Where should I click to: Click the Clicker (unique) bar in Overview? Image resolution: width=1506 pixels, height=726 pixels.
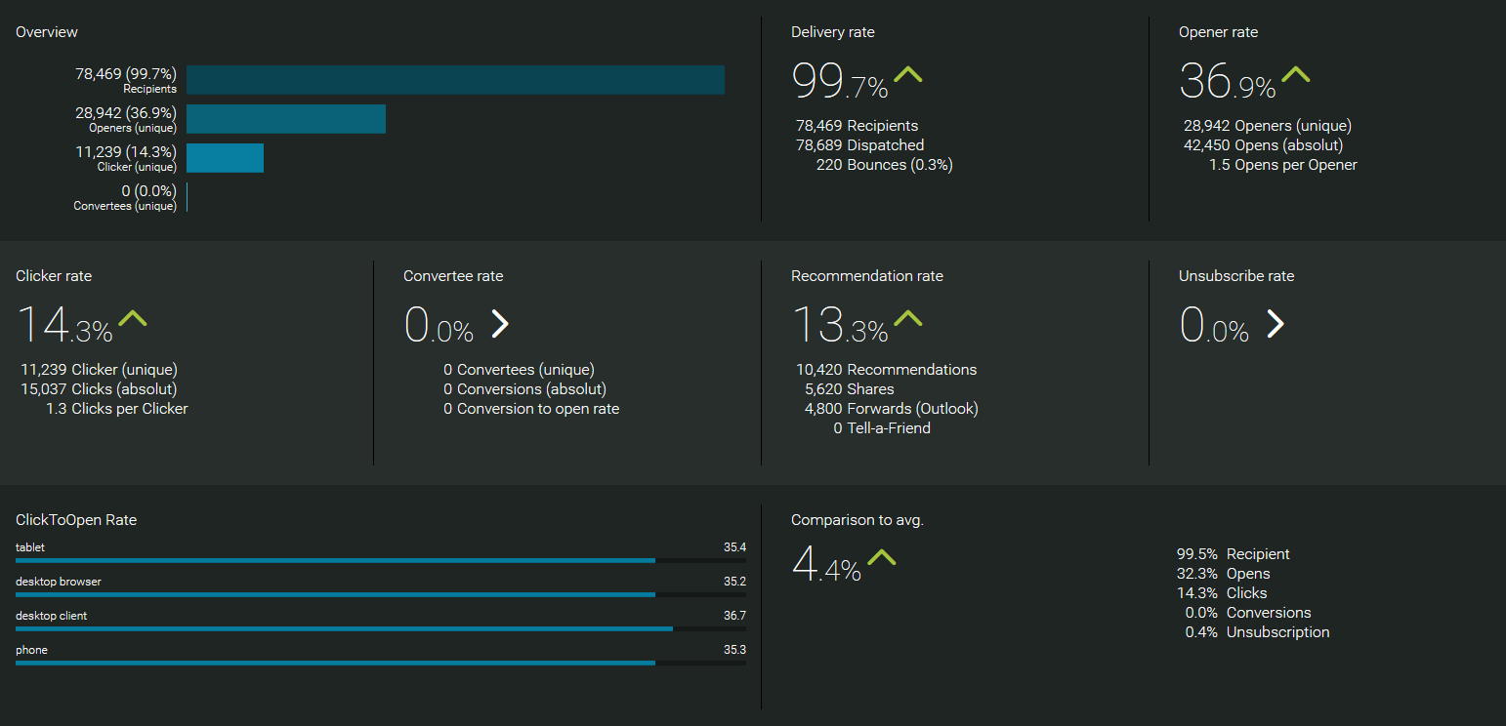[225, 158]
